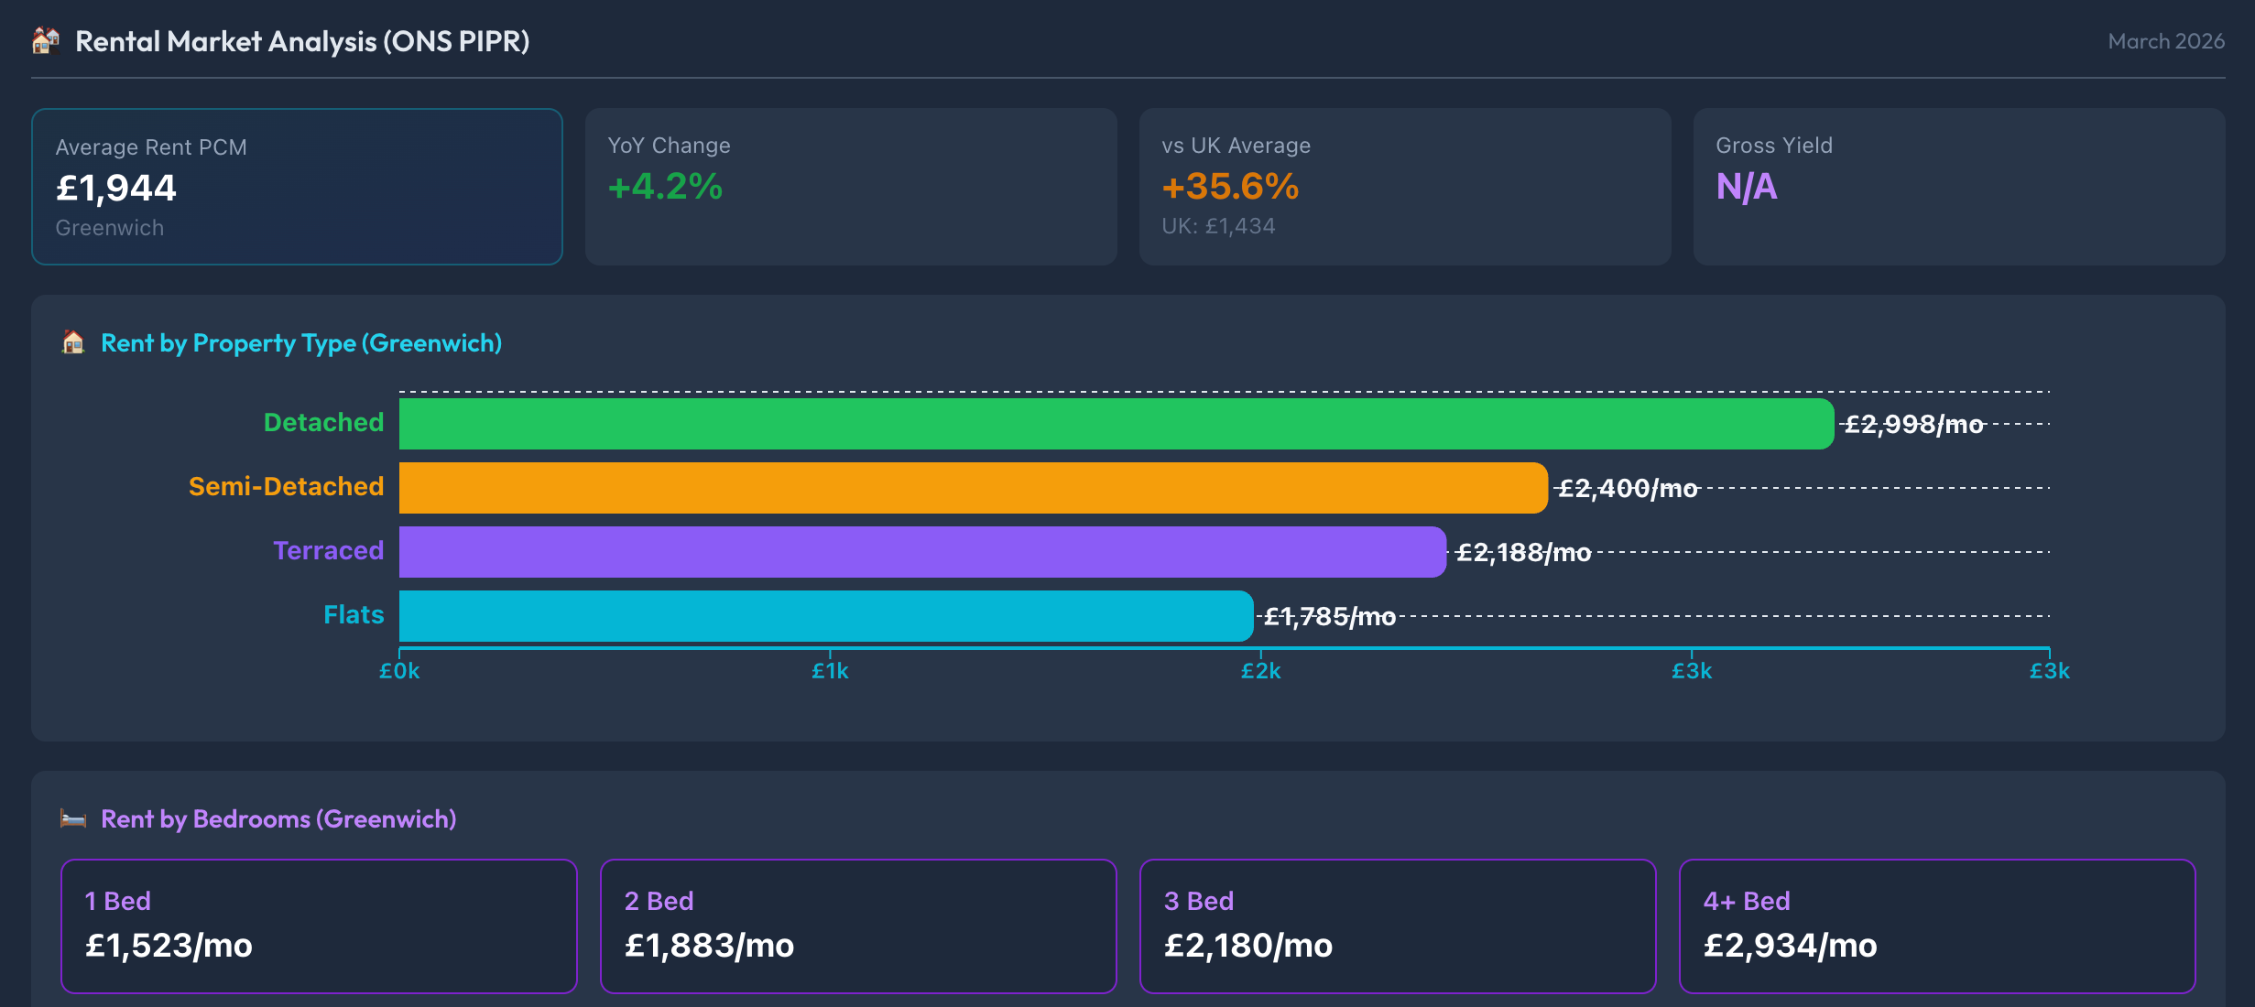
Task: Click the £1,523/mo value
Action: click(x=169, y=946)
